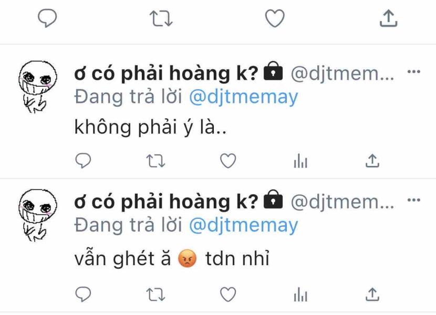
Task: Like the topmost tweet
Action: (275, 18)
